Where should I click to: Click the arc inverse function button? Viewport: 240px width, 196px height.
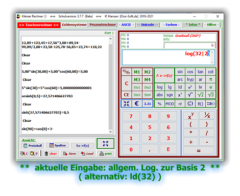pyautogui.click(x=180, y=79)
